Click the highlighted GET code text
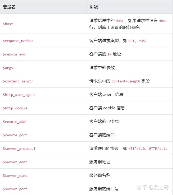Viewport: 173px width, 195px height. click(131, 41)
